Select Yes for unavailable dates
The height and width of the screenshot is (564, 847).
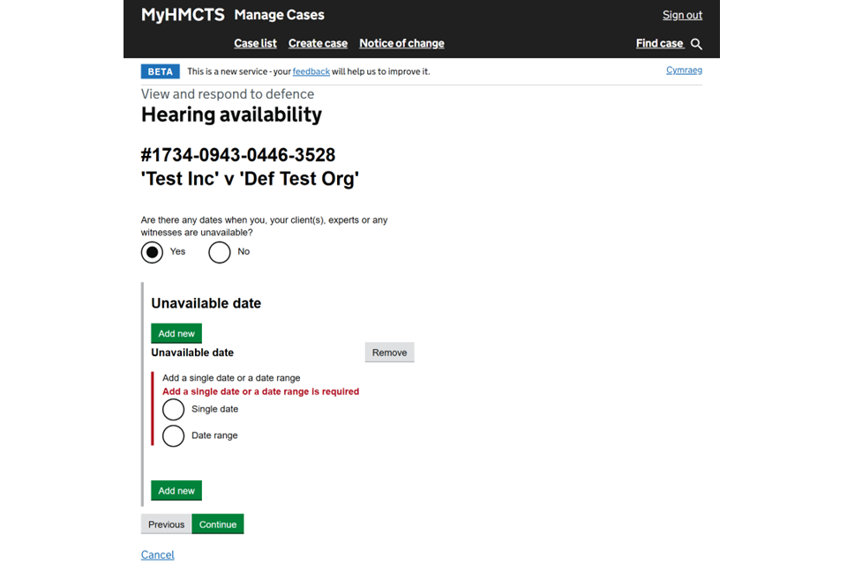[153, 252]
